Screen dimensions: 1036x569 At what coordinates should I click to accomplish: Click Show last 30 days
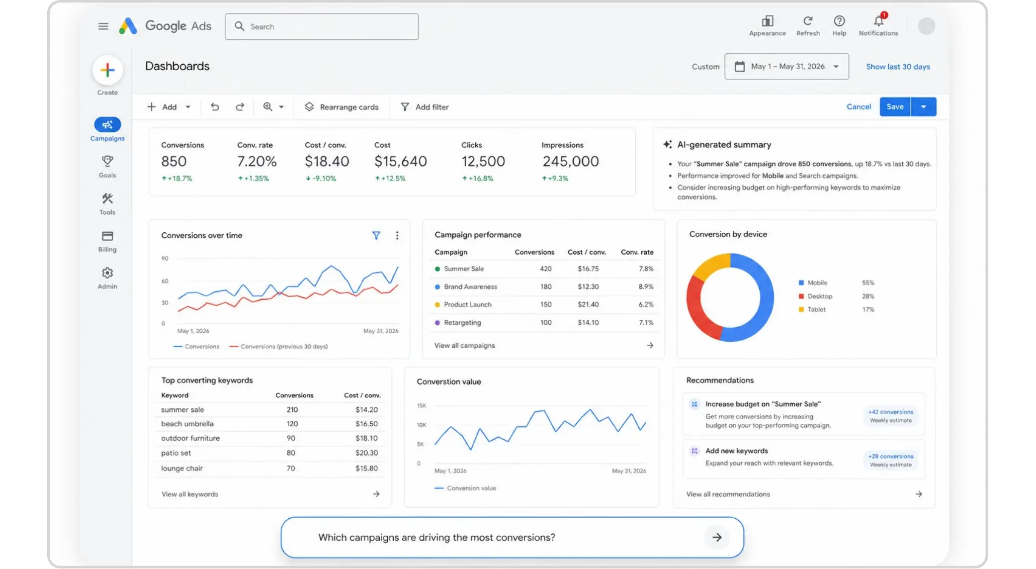[898, 67]
